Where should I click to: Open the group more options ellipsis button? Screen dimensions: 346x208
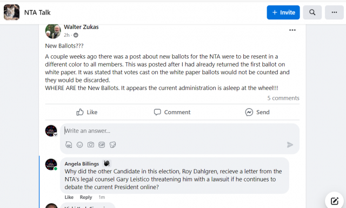pos(334,12)
